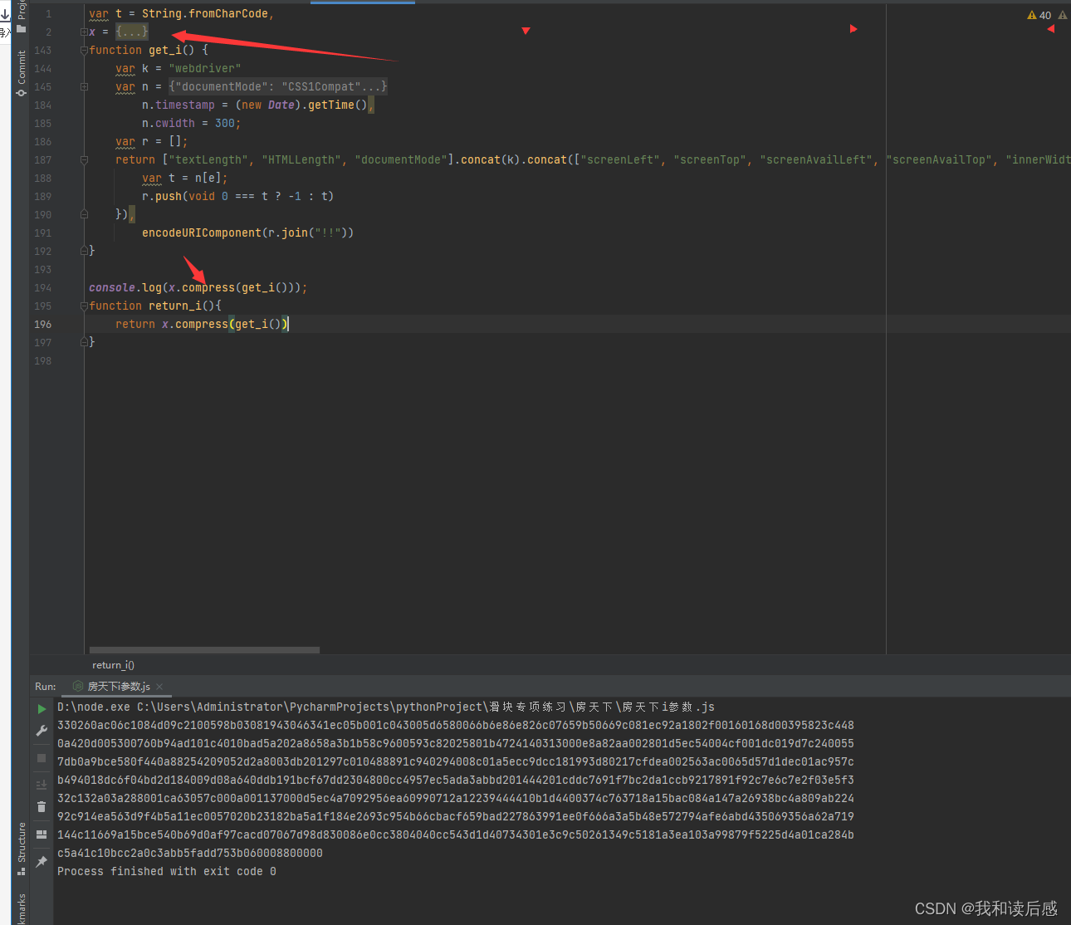Click the return_i() breadcrumb

(x=113, y=665)
